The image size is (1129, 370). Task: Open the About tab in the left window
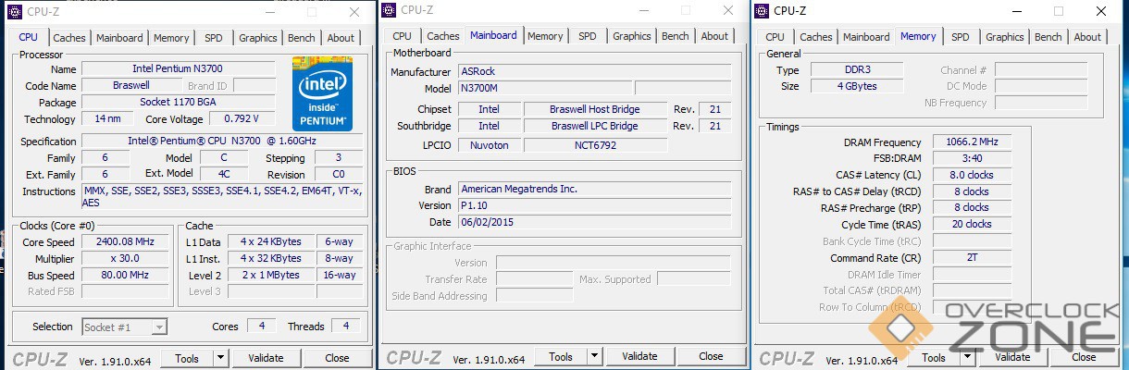click(x=341, y=38)
